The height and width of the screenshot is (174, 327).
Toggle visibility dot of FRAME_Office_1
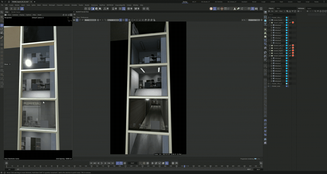coord(289,18)
